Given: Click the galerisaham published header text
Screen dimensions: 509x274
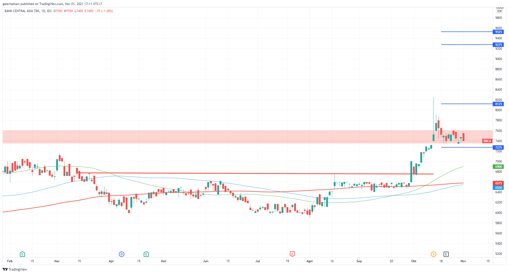Looking at the screenshot, I should [x=52, y=4].
